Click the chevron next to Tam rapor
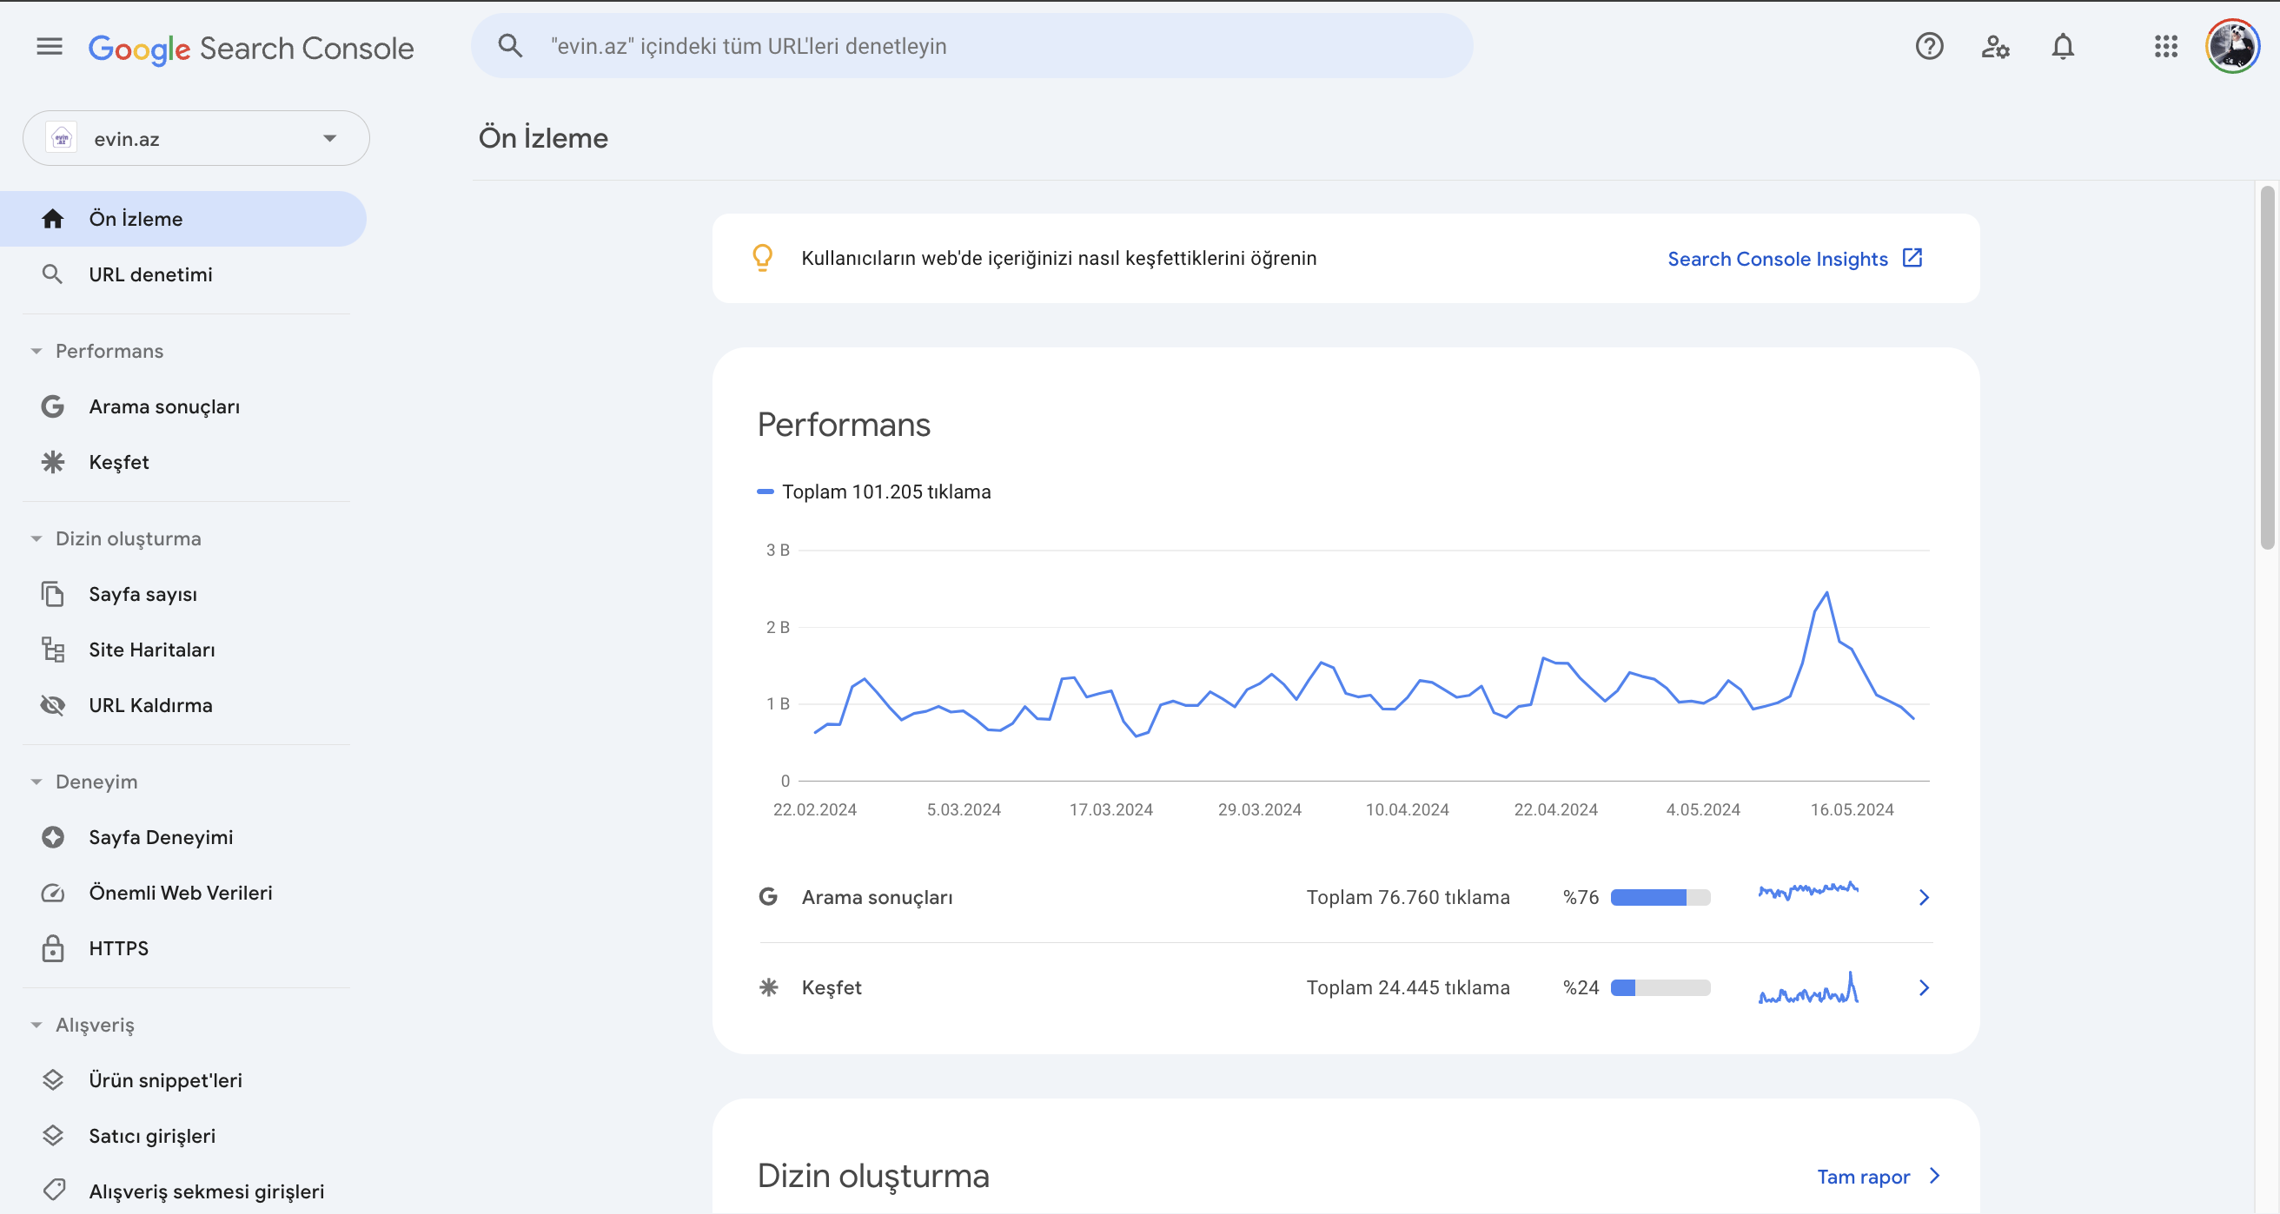Screen dimensions: 2280x1214 [1934, 1176]
